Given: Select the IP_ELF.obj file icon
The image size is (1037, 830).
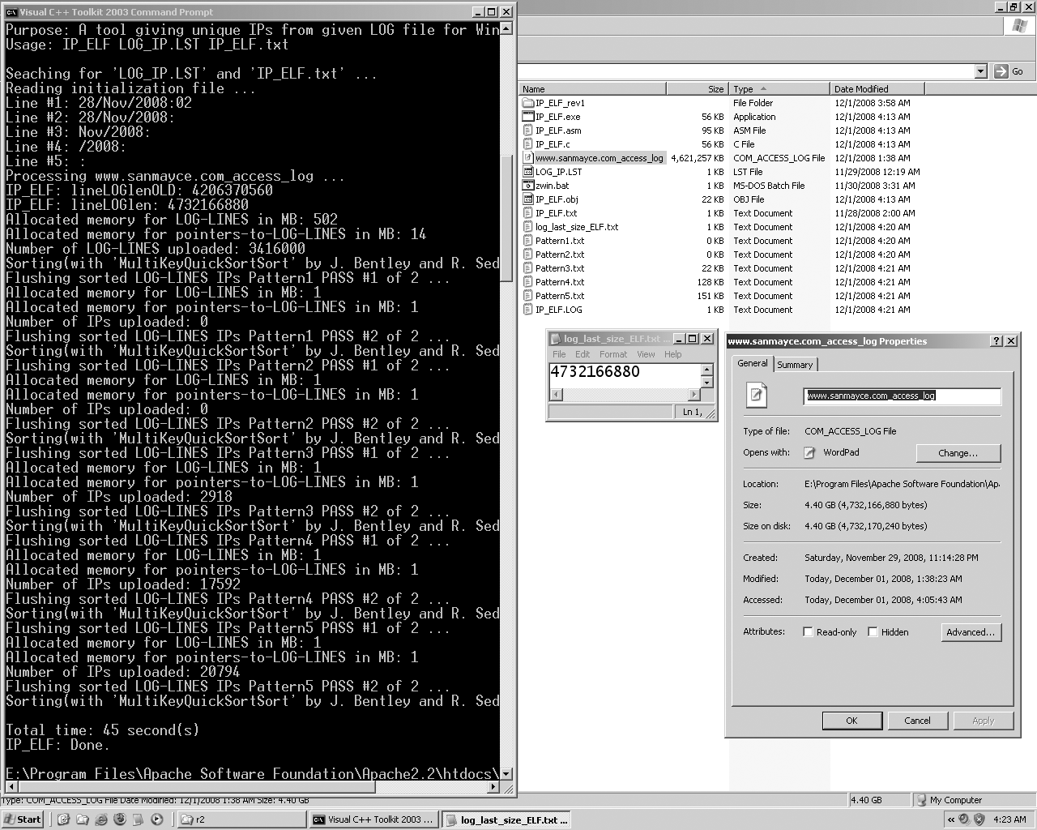Looking at the screenshot, I should (x=528, y=199).
